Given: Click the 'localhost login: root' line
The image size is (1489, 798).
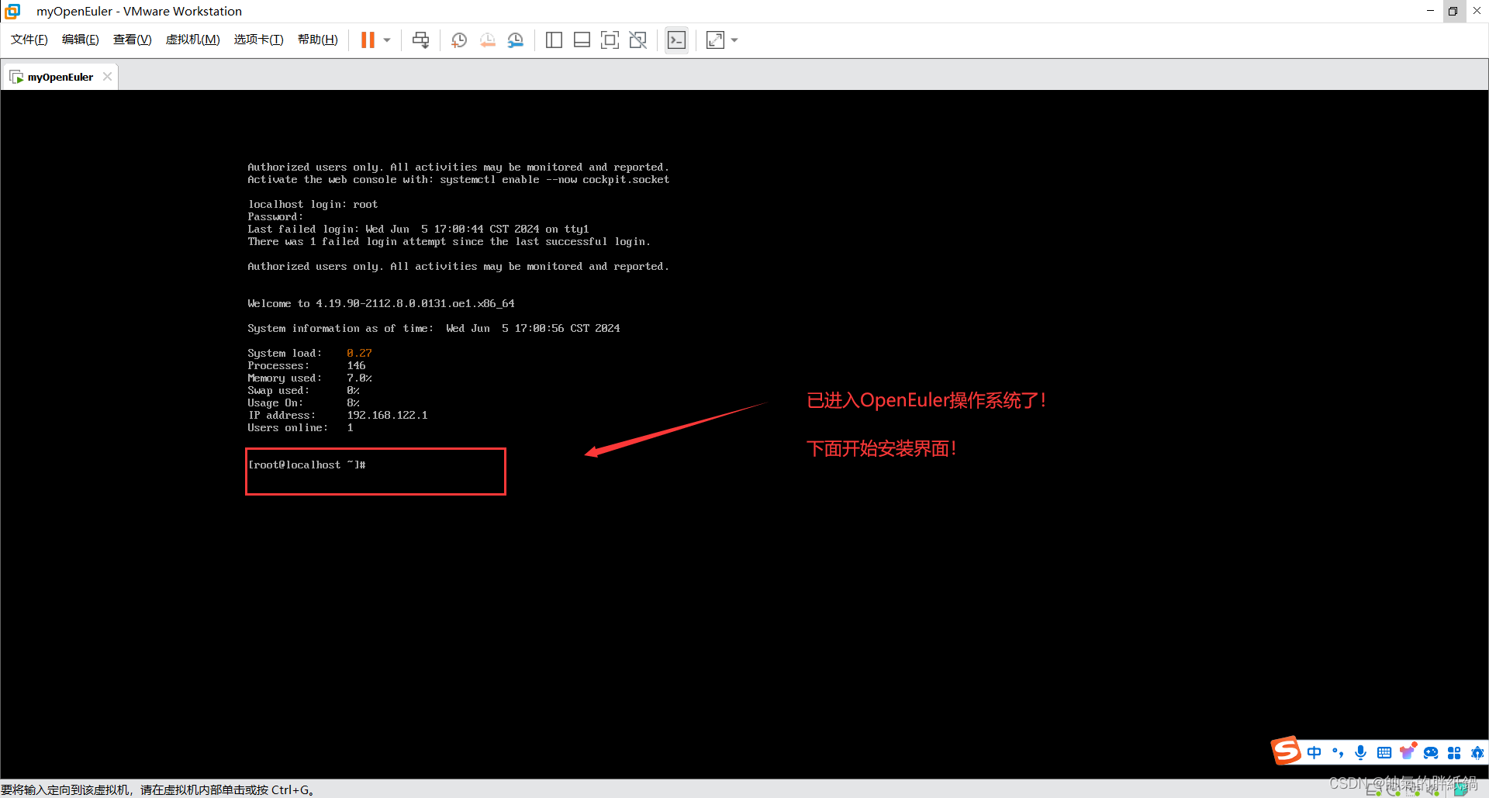Looking at the screenshot, I should [x=313, y=204].
